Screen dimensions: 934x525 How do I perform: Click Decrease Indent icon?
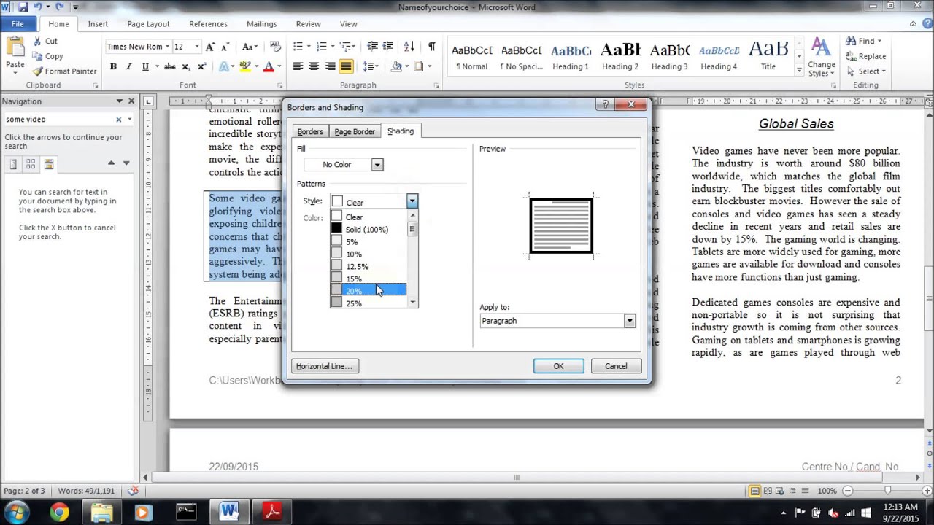tap(372, 47)
